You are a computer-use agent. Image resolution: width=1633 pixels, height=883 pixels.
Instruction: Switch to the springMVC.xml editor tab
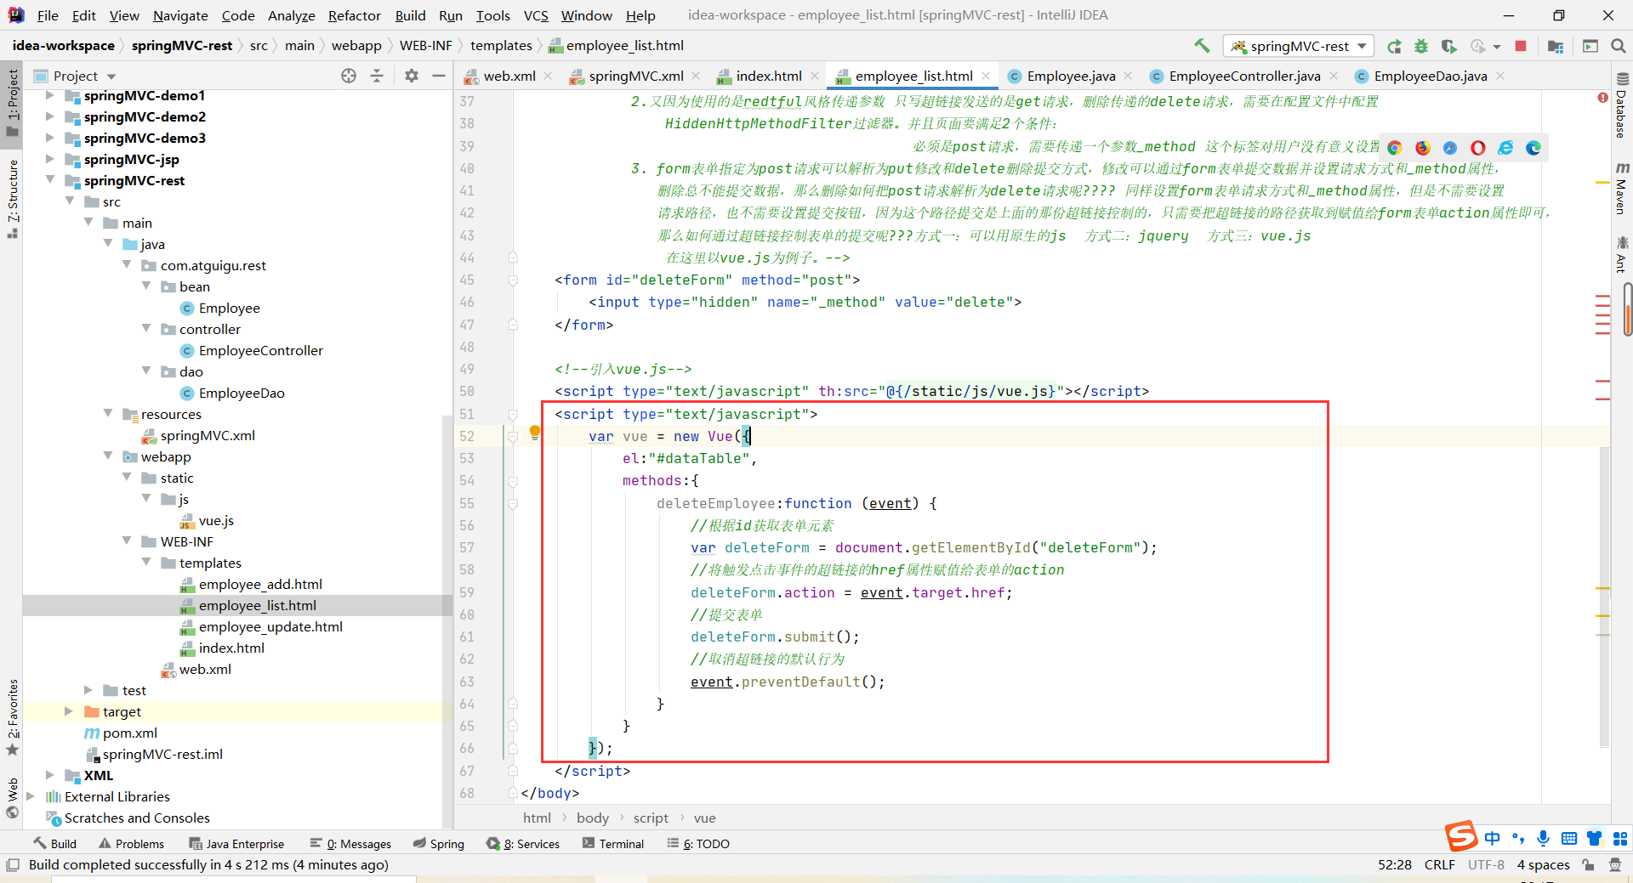pyautogui.click(x=636, y=76)
